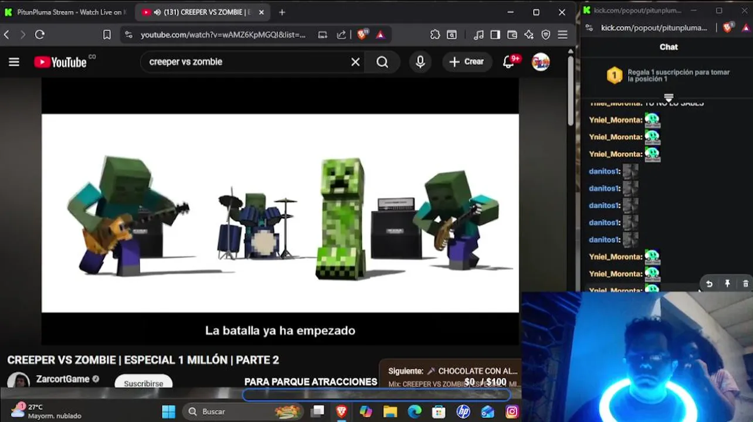The image size is (753, 422).
Task: Go forward in the Brave browser
Action: coord(23,35)
